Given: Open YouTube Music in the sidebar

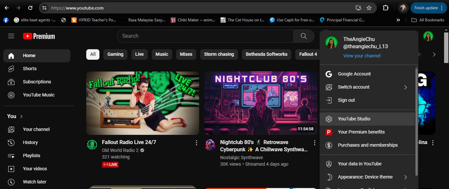Looking at the screenshot, I should 37,95.
